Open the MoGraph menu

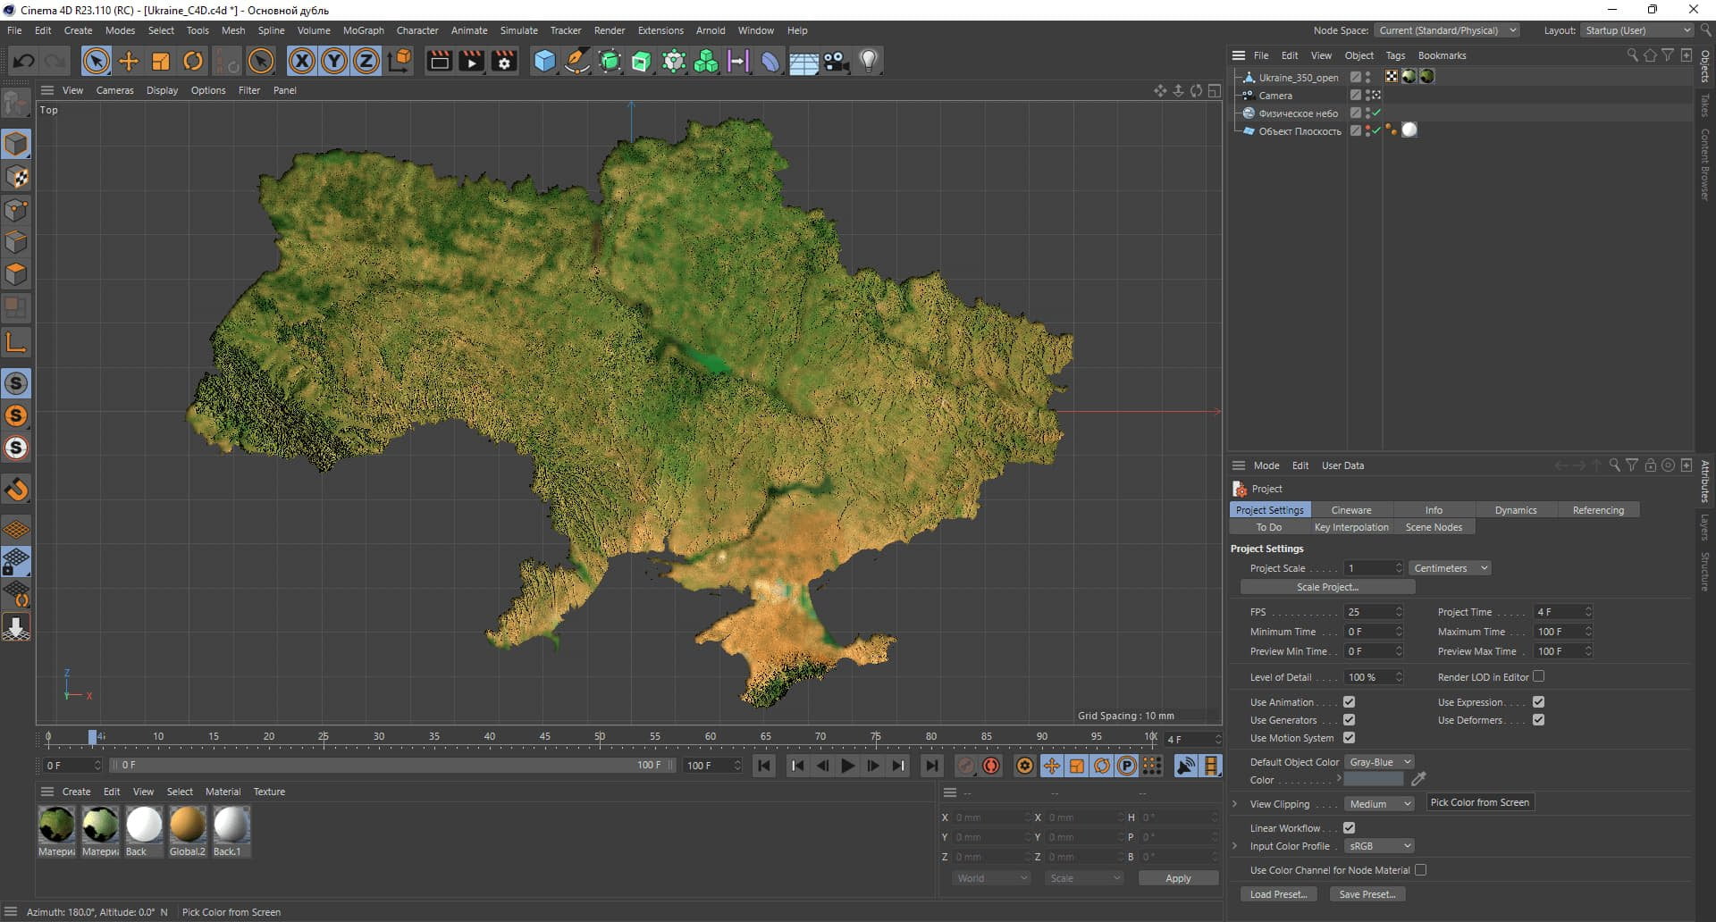[363, 30]
